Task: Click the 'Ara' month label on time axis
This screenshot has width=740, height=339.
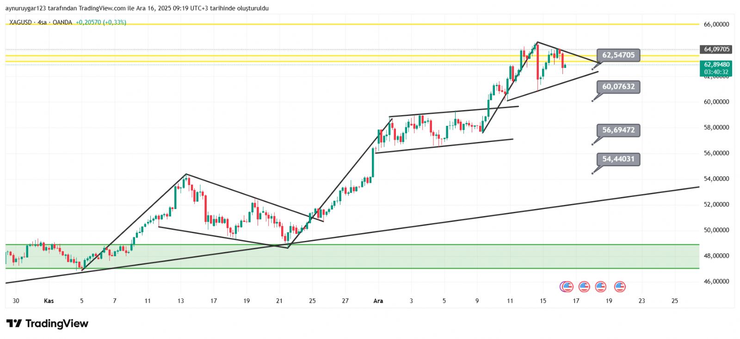Action: click(378, 301)
